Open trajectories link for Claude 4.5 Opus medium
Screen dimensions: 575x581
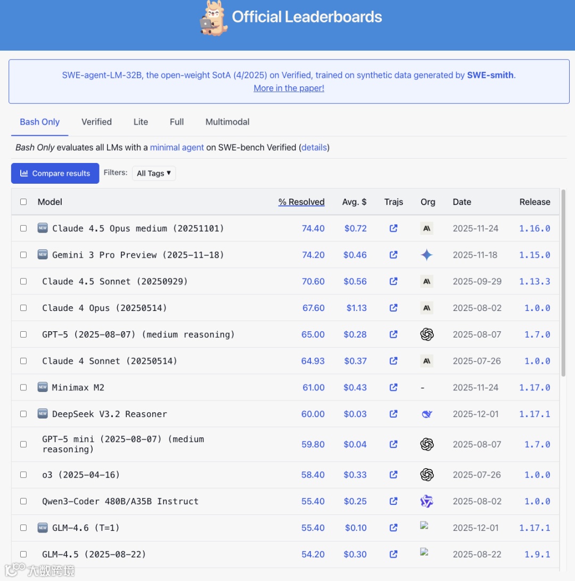tap(393, 228)
